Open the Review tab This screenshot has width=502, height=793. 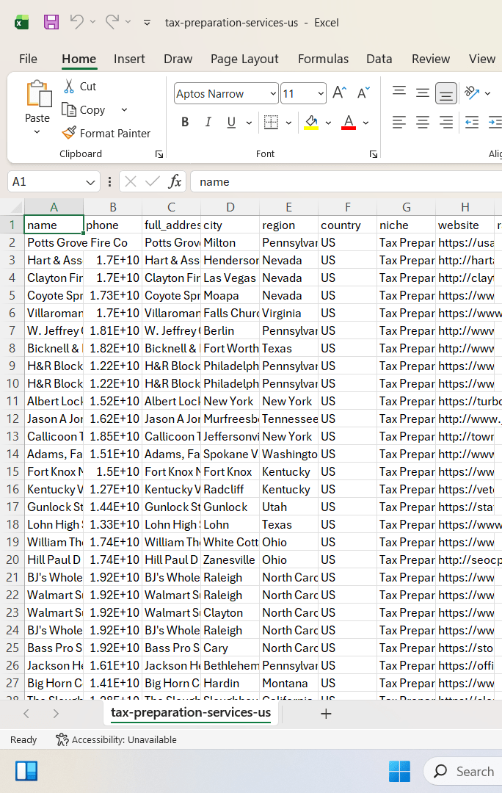(x=431, y=59)
